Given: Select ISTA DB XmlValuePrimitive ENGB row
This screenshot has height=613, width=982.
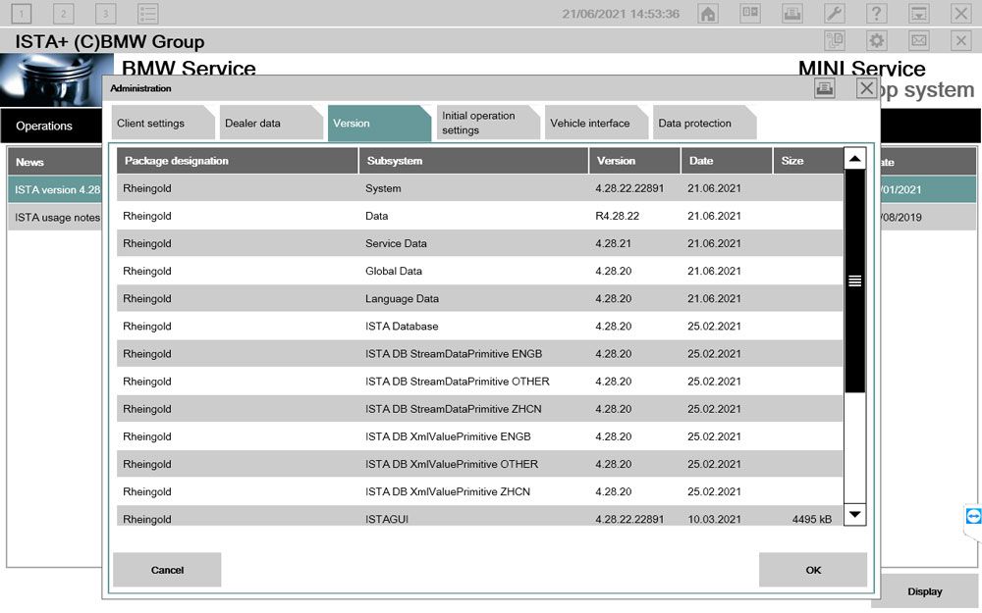Looking at the screenshot, I should (480, 436).
